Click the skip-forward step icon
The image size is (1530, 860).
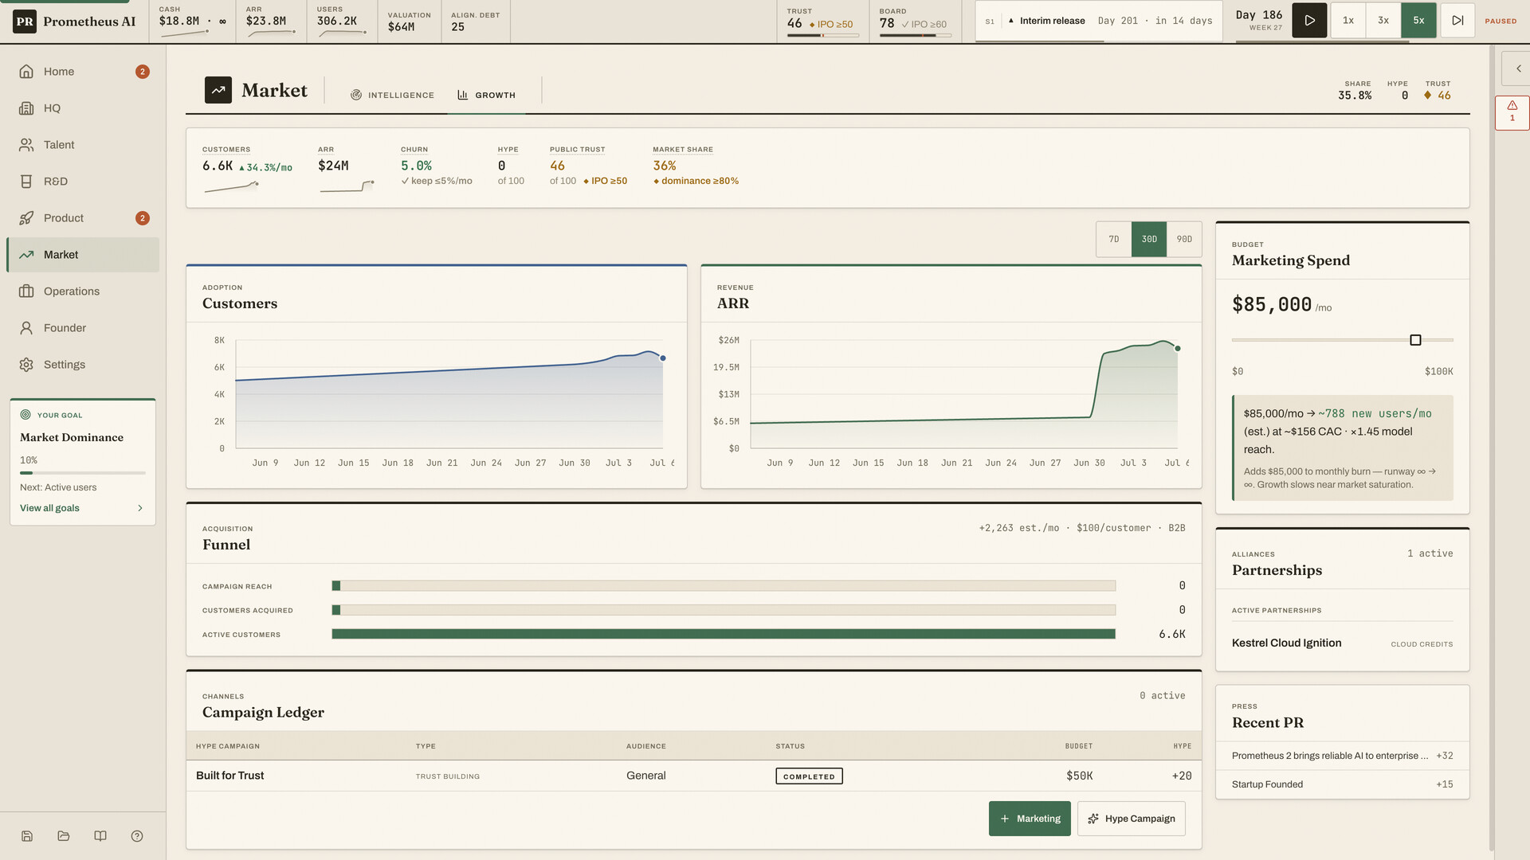coord(1457,21)
